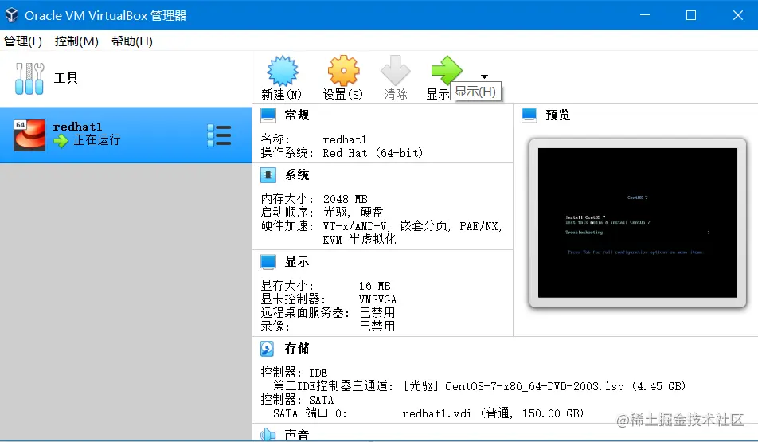Click the 系统 section heading
This screenshot has width=758, height=442.
[297, 174]
